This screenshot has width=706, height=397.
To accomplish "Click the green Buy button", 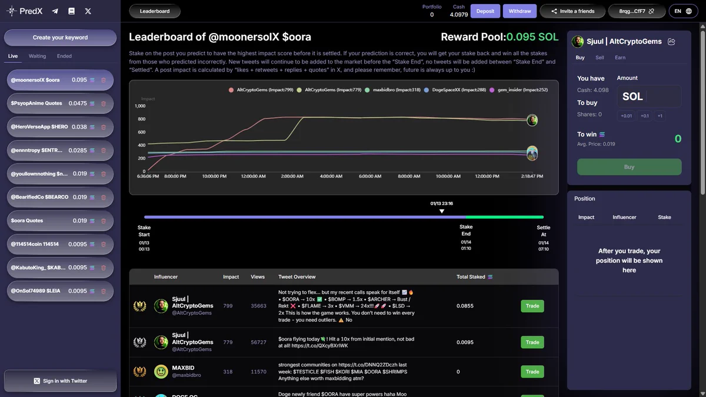I will click(x=629, y=167).
